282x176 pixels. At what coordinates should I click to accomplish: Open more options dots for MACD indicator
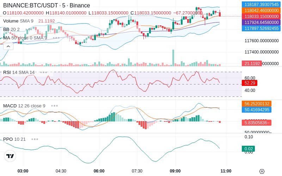[54, 106]
